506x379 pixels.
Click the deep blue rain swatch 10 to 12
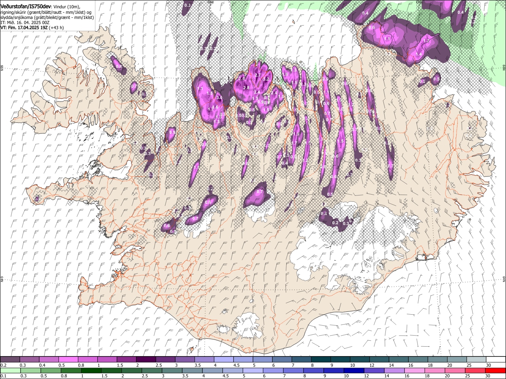[354, 370]
